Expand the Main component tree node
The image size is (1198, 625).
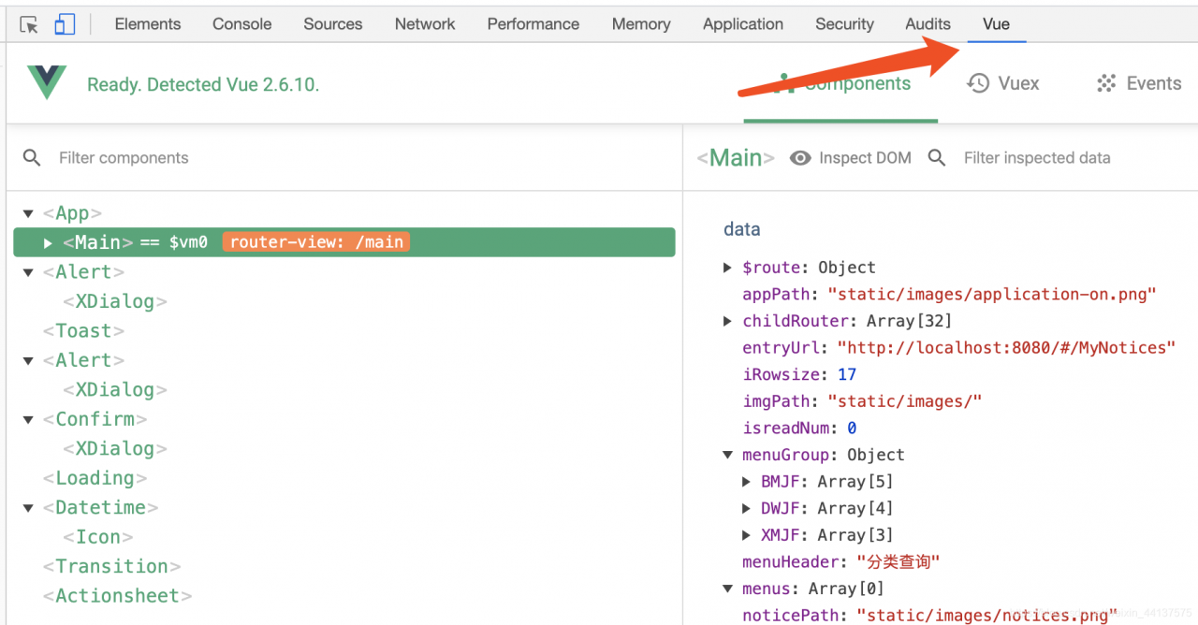click(48, 243)
